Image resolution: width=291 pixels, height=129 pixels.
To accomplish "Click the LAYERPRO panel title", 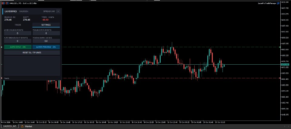I will pyautogui.click(x=11, y=11).
